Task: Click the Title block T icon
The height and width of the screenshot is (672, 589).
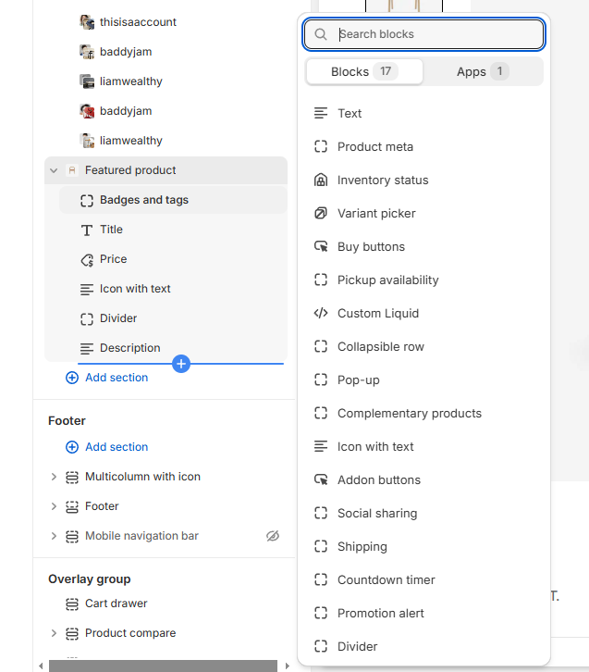Action: point(87,230)
